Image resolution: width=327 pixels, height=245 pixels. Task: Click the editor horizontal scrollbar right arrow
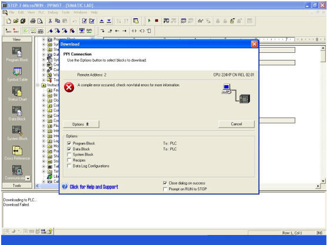[x=318, y=186]
